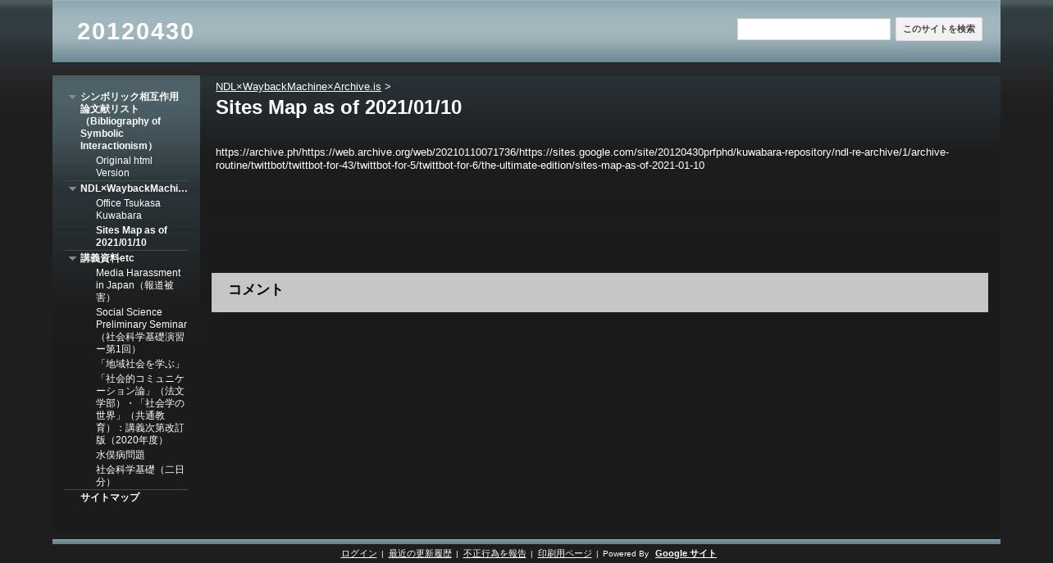Open Original html Version page

click(x=124, y=167)
